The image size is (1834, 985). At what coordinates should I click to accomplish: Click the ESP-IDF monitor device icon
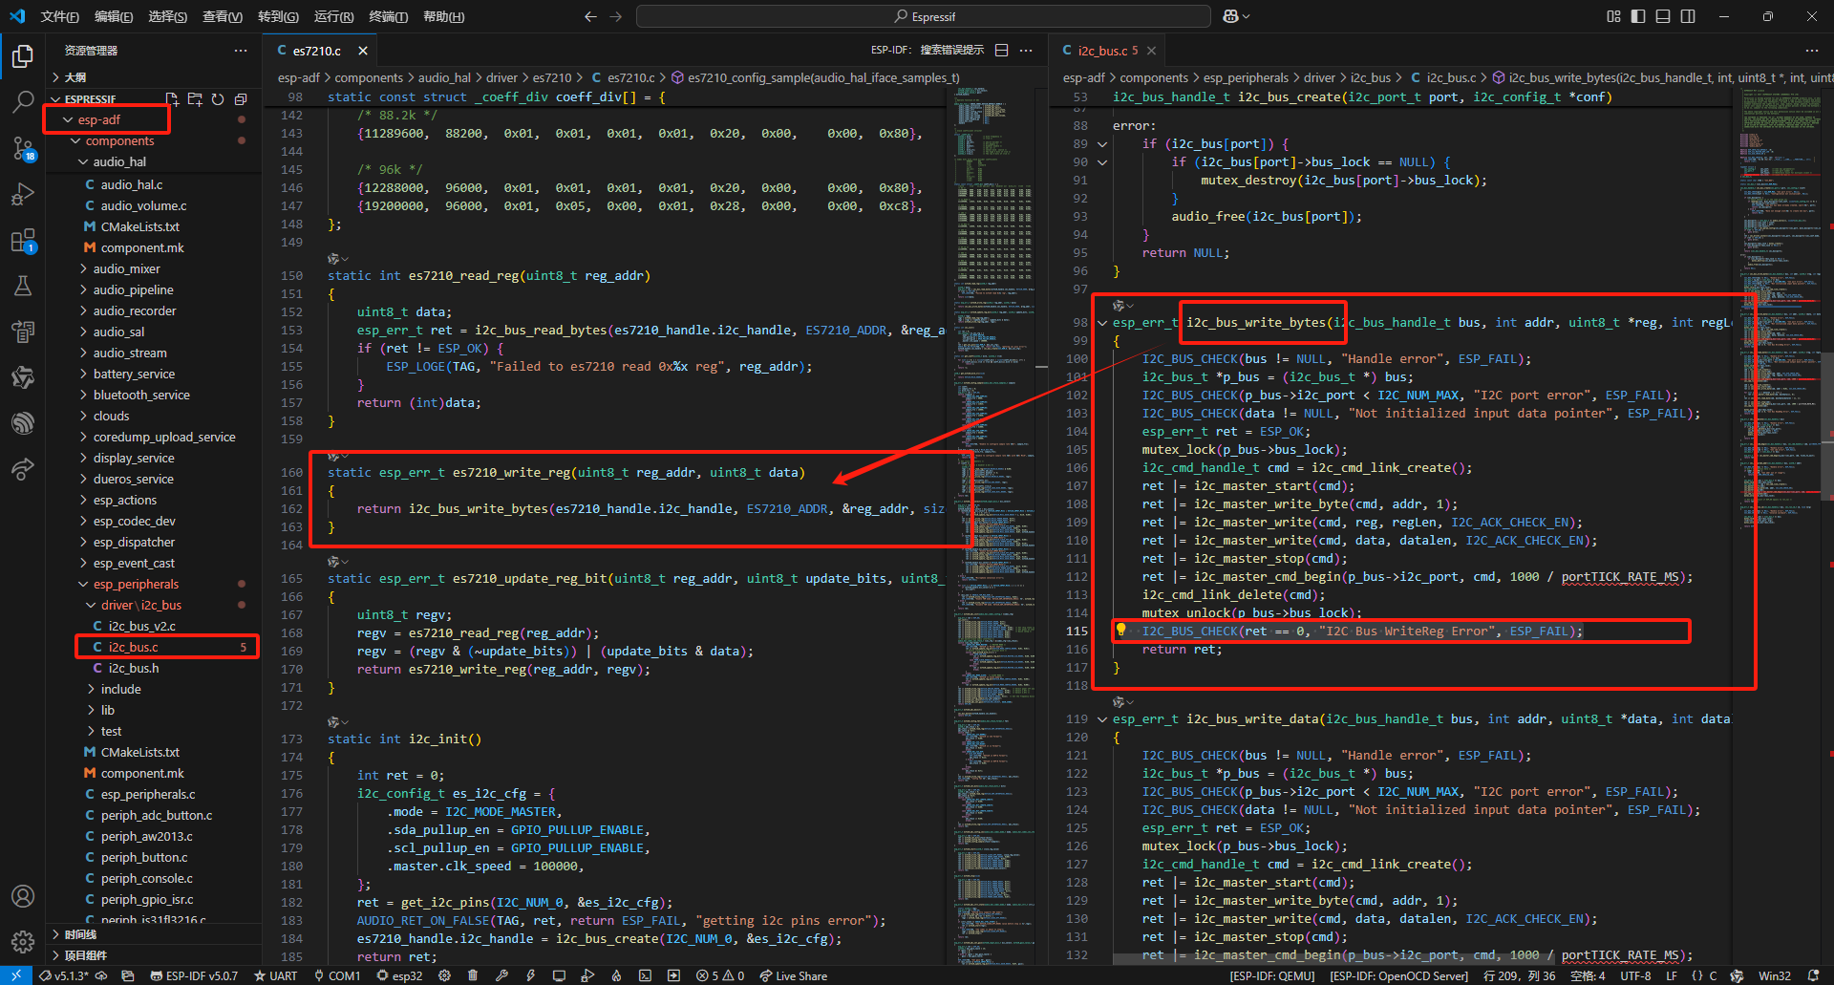tap(559, 975)
